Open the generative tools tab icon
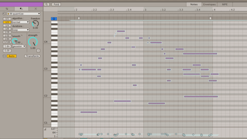The height and width of the screenshot is (139, 247). [x=36, y=9]
